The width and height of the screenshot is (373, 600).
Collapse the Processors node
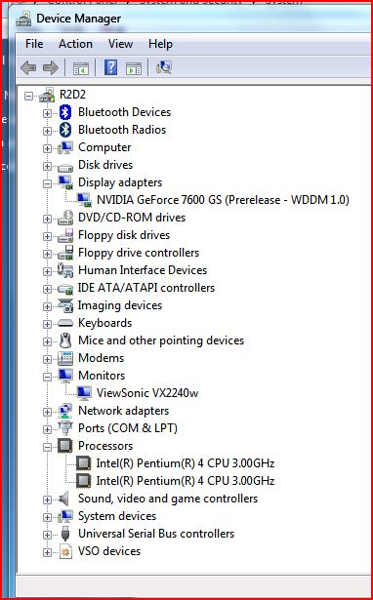pyautogui.click(x=47, y=447)
